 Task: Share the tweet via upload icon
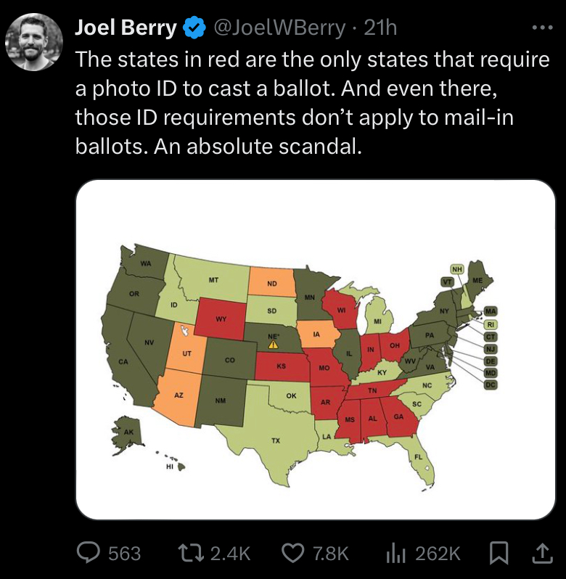click(x=544, y=554)
